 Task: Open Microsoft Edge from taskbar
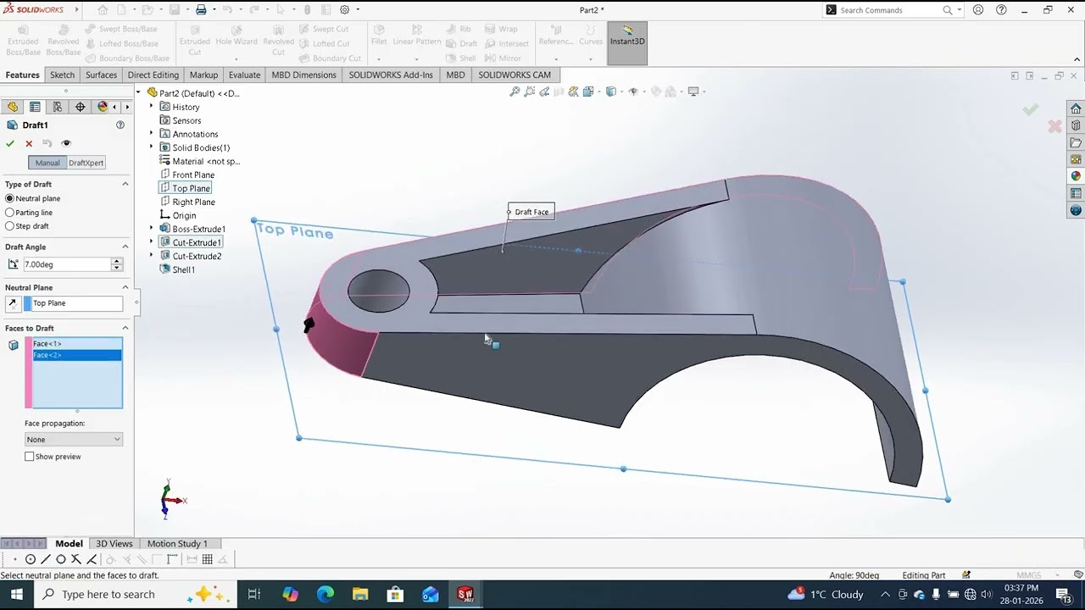[325, 594]
